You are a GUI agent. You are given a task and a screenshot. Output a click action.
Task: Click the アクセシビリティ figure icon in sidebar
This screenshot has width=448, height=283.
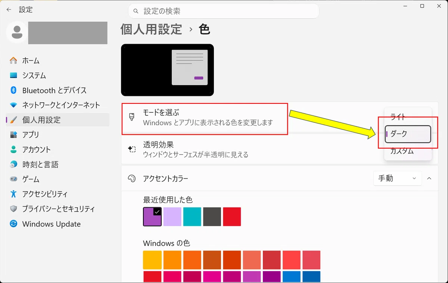[x=13, y=194]
